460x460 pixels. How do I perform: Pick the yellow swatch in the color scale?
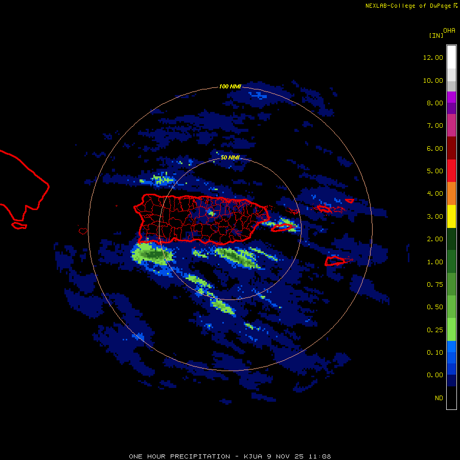click(x=451, y=217)
